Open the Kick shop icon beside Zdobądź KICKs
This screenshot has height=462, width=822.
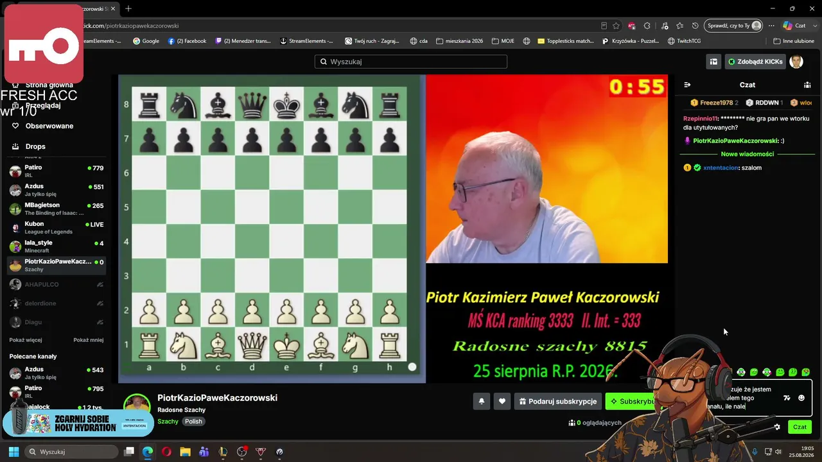pyautogui.click(x=713, y=62)
